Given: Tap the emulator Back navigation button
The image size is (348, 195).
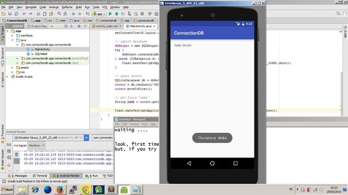Looking at the screenshot, I should [x=189, y=163].
